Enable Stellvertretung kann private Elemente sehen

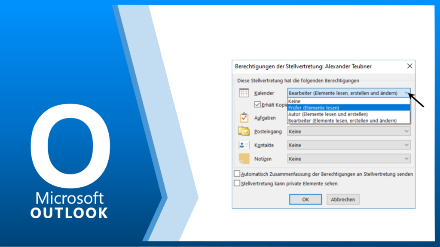click(x=237, y=183)
